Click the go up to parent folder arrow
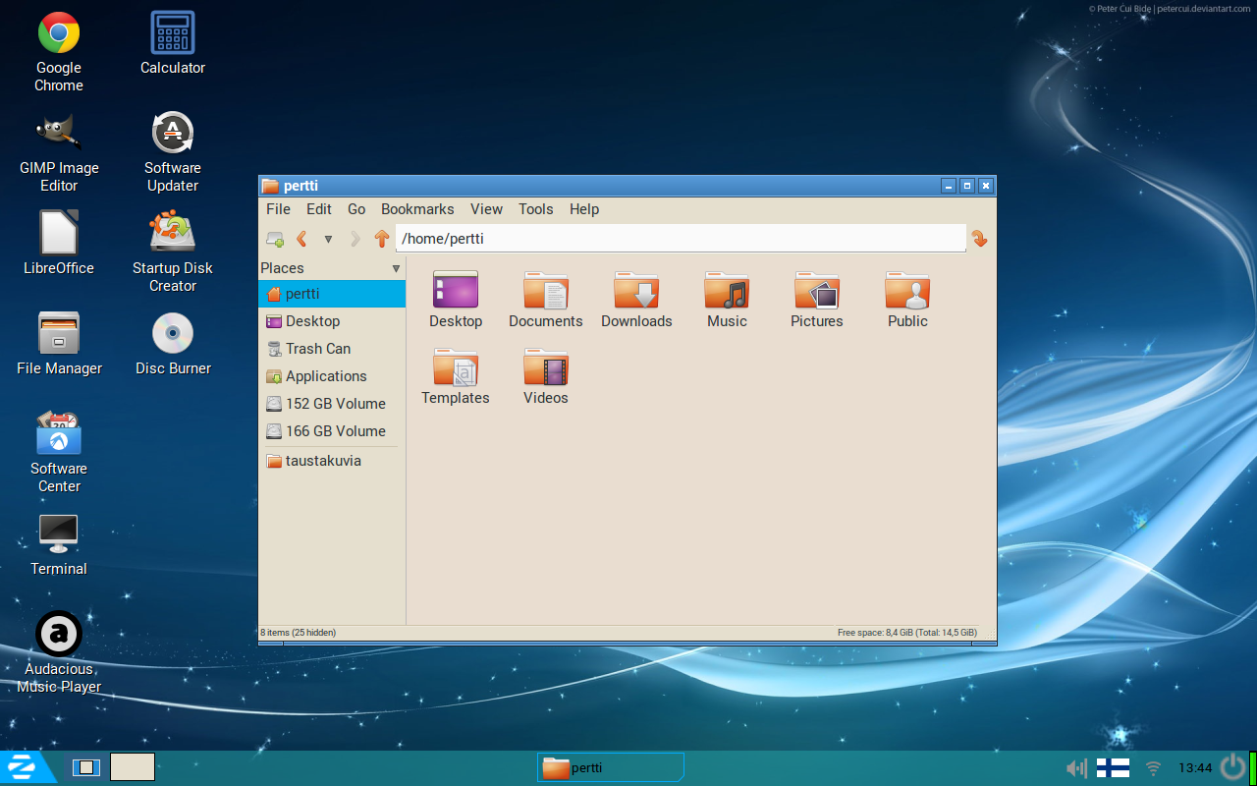 tap(382, 239)
